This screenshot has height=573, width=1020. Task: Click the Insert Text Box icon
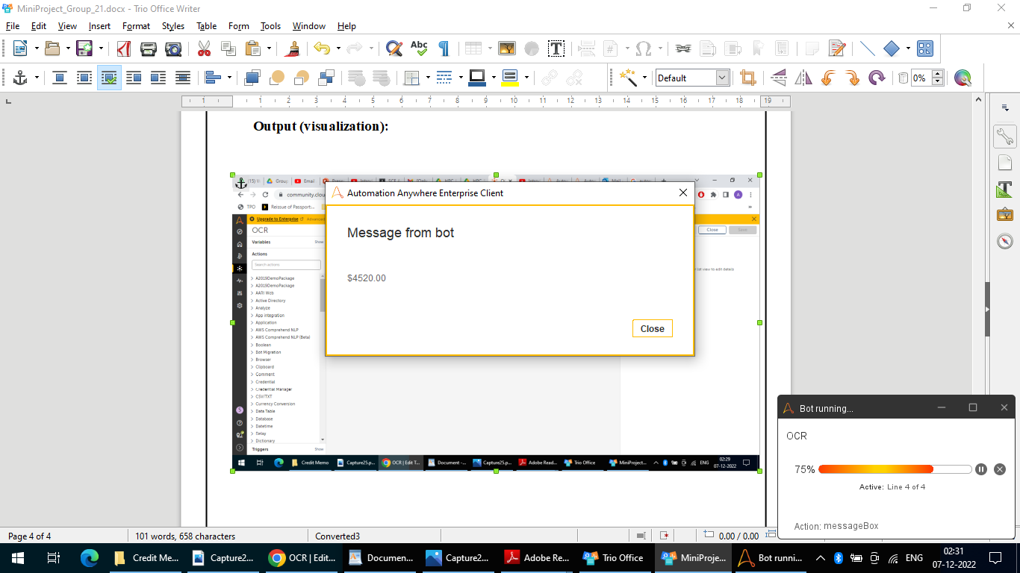click(x=556, y=48)
